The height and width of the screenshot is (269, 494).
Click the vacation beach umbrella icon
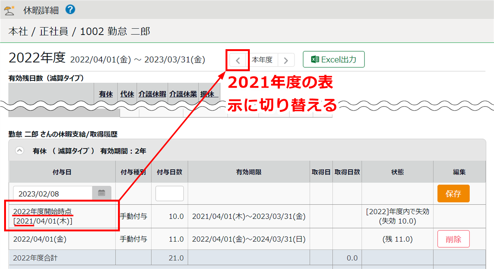pyautogui.click(x=9, y=10)
